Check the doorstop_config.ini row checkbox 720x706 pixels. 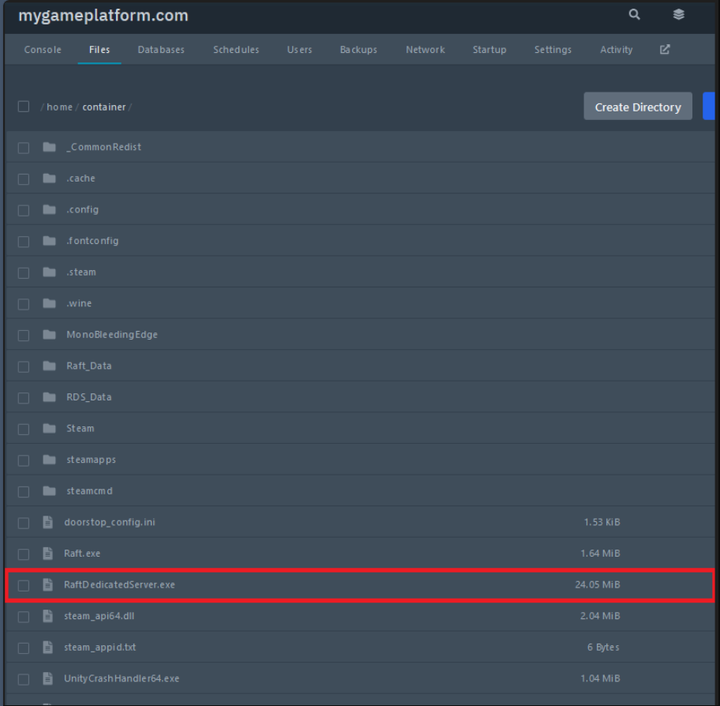pyautogui.click(x=24, y=523)
